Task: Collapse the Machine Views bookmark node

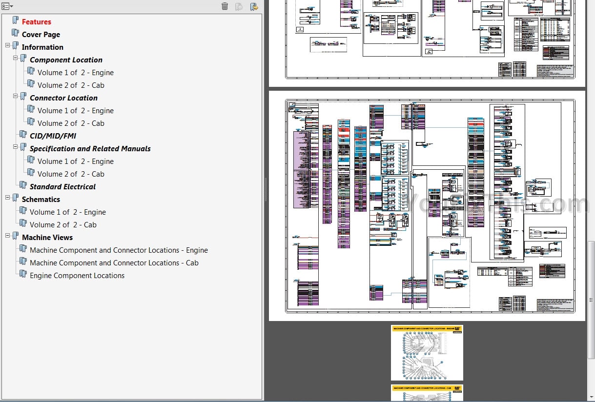Action: pos(8,236)
